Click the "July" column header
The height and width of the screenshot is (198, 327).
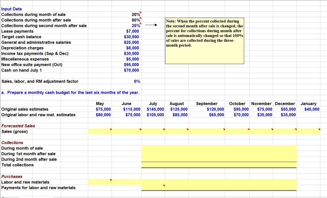(x=153, y=104)
